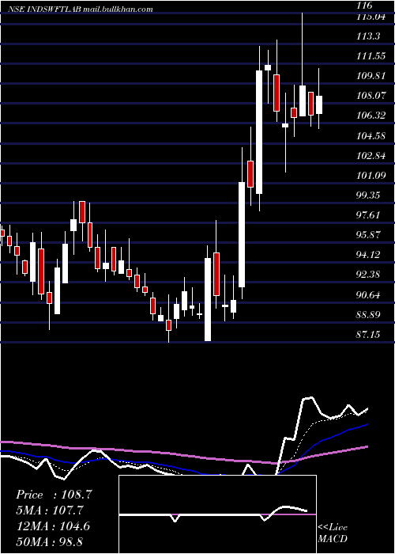This screenshot has width=395, height=554.
Task: Click the <<Live MACD label
Action: pyautogui.click(x=333, y=533)
